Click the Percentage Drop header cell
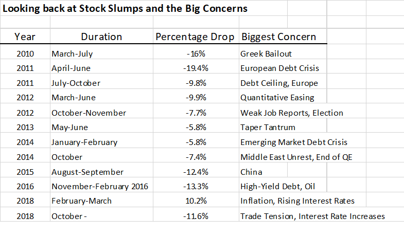404x236 pixels. tap(195, 37)
